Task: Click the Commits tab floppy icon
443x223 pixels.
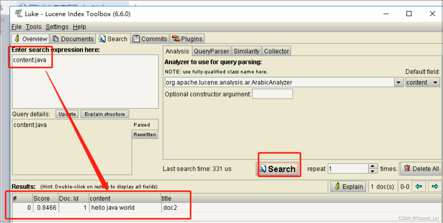Action: [x=136, y=38]
